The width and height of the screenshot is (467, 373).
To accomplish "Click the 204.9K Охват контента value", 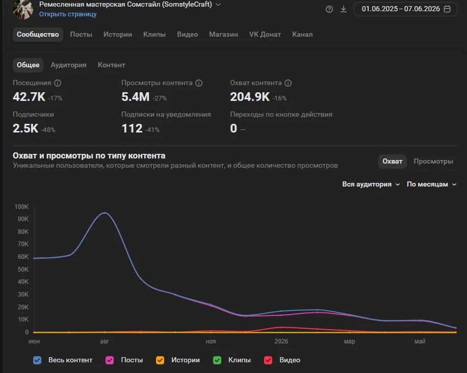I will (250, 97).
